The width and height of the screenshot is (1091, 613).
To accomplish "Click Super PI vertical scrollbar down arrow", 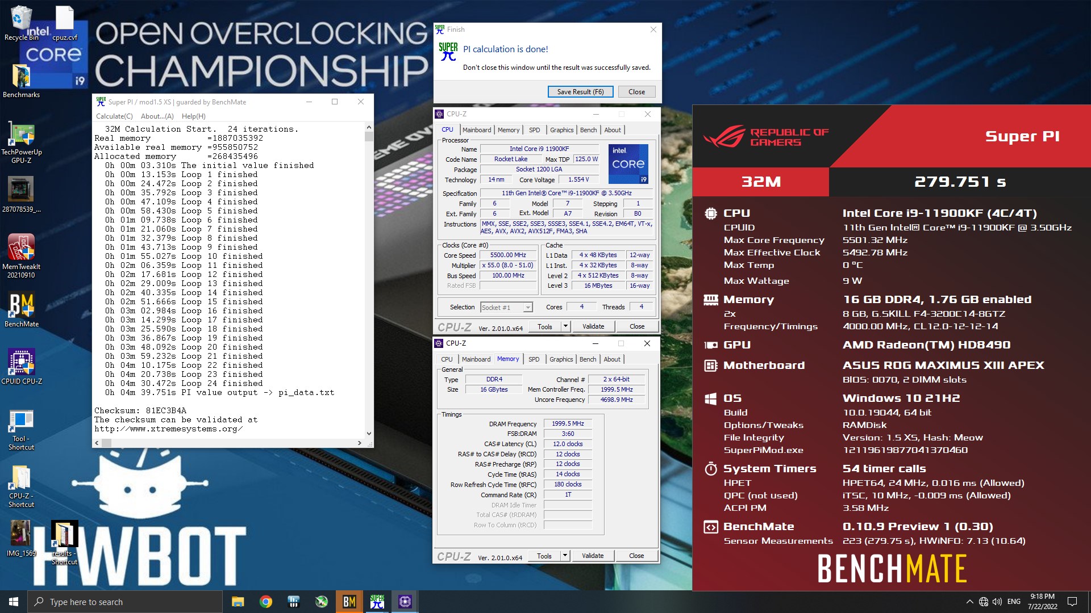I will pyautogui.click(x=369, y=434).
